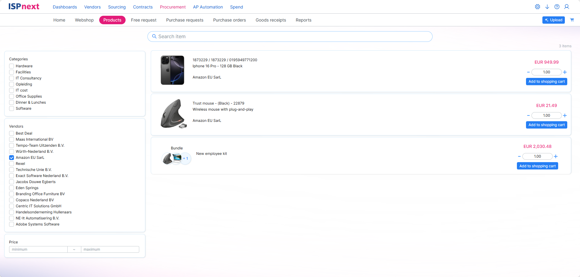Screen dimensions: 580x277
Task: Select the Products tab
Action: [x=112, y=20]
